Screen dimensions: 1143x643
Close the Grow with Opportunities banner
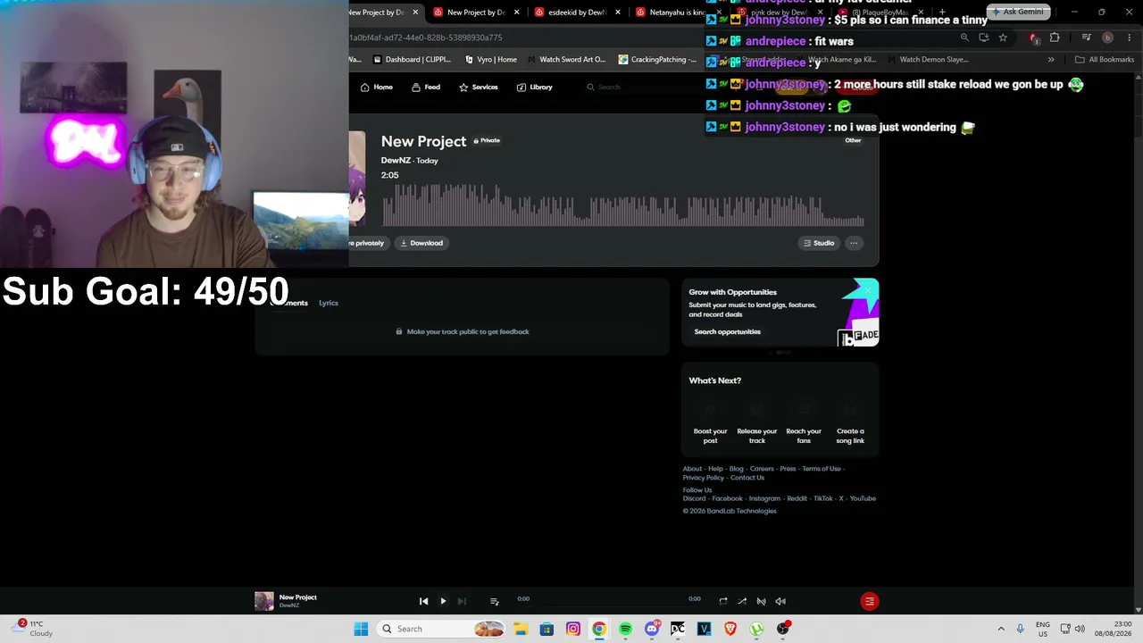click(x=866, y=289)
